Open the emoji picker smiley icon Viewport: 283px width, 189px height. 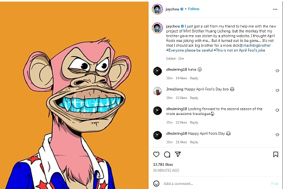click(x=156, y=183)
